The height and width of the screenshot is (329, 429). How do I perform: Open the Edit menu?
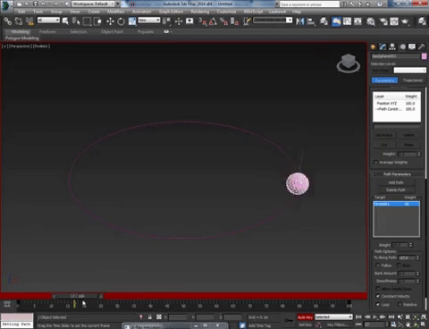tap(21, 12)
